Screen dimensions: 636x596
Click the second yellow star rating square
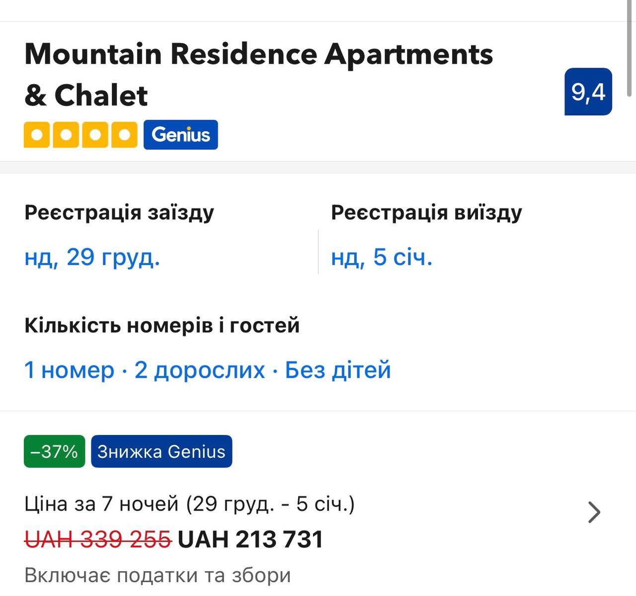coord(66,135)
